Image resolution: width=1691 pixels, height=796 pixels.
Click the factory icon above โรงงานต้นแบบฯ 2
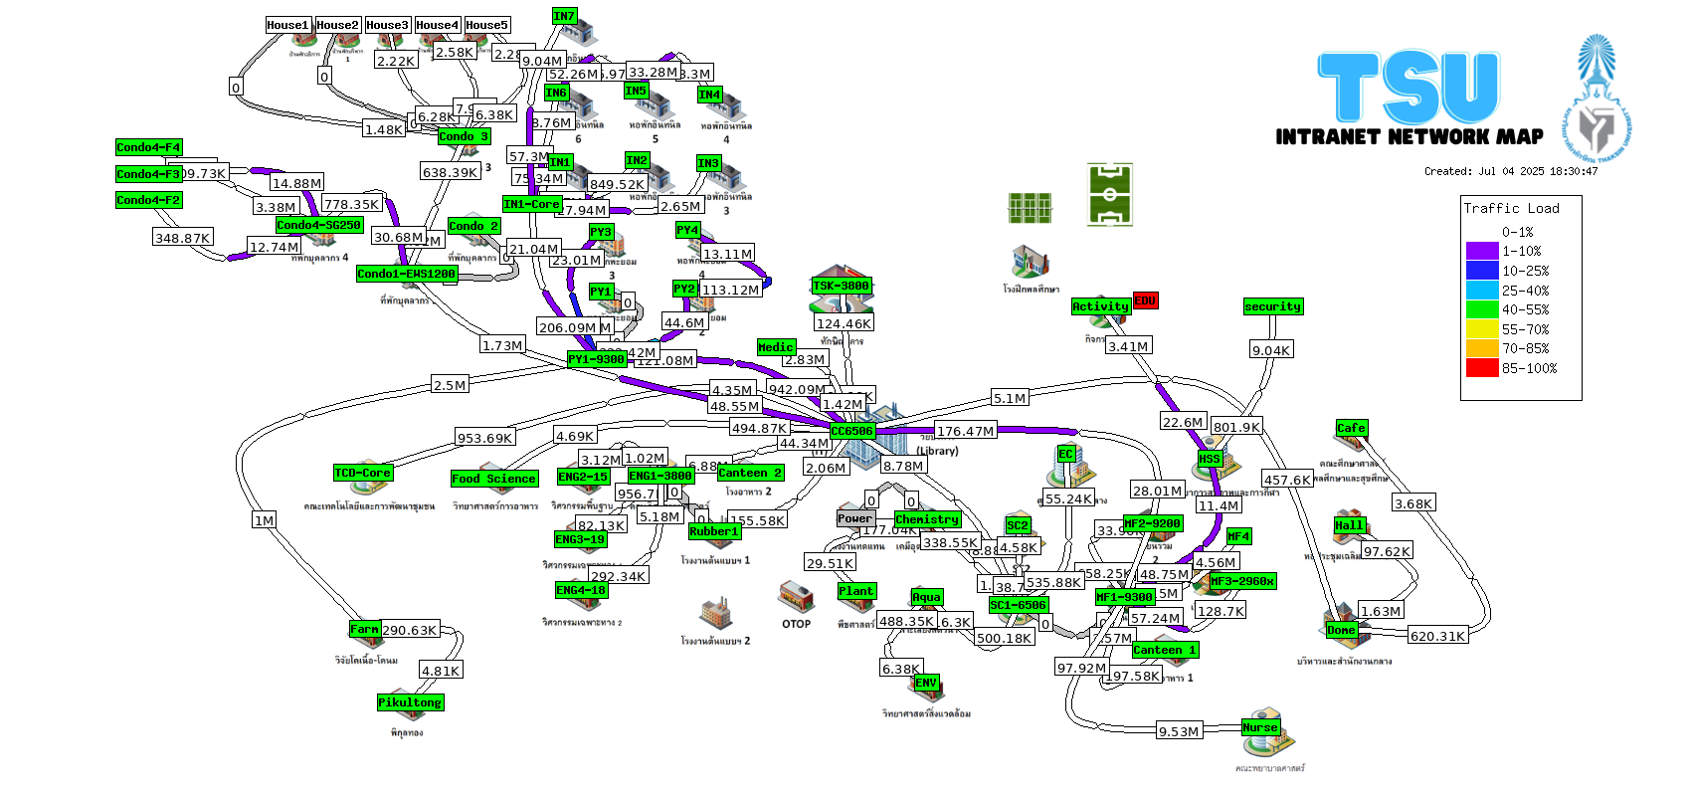715,615
